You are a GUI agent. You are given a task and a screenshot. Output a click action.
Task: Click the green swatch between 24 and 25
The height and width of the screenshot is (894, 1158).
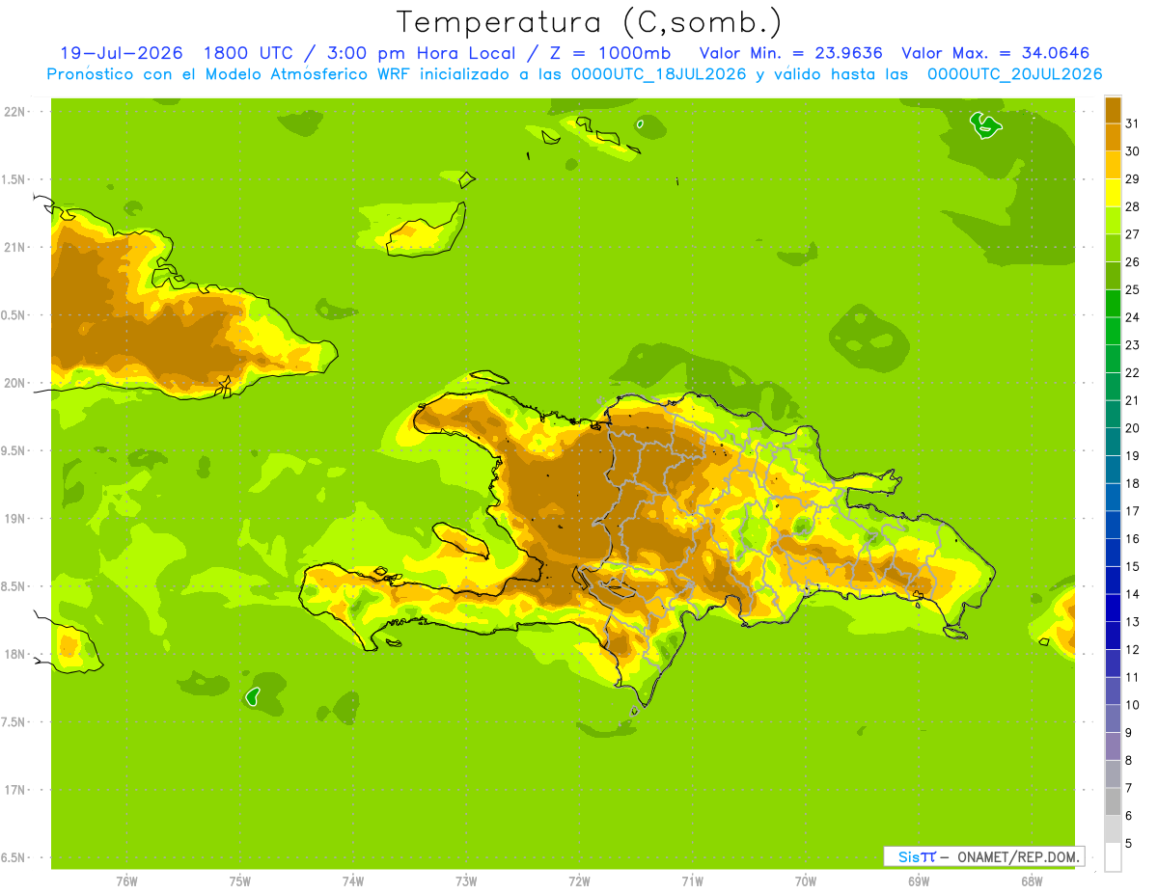[1113, 304]
